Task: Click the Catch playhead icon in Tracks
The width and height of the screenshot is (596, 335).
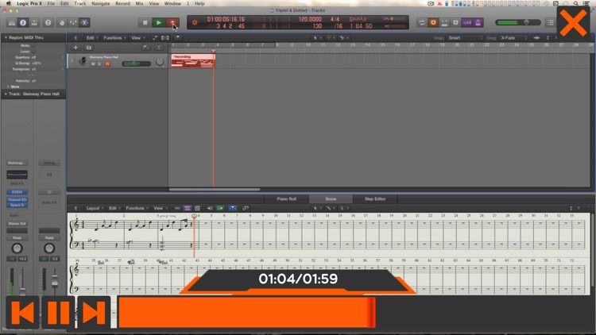Action: coord(177,38)
